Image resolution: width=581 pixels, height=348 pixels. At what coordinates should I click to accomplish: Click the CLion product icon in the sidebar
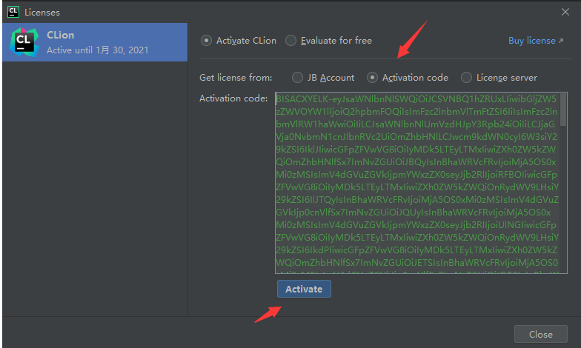pos(23,42)
